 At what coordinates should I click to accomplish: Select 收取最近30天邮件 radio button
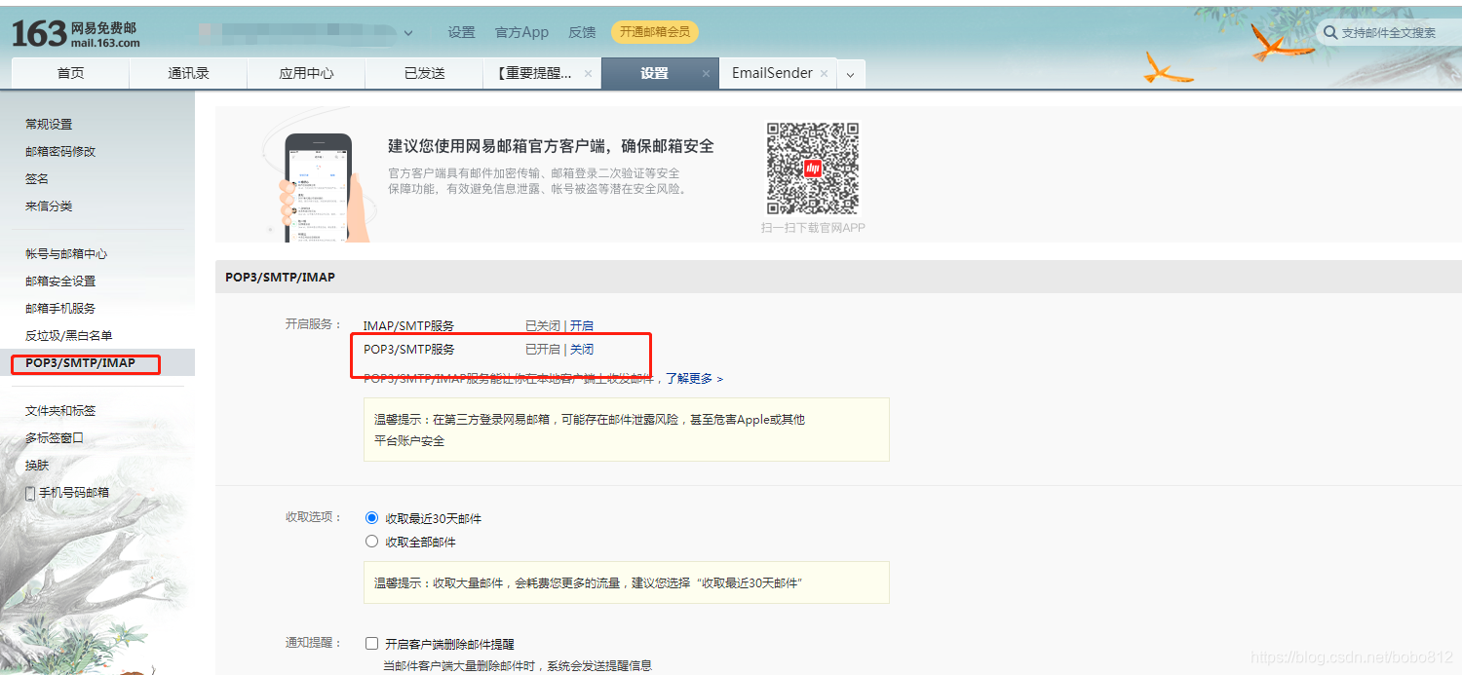point(371,518)
